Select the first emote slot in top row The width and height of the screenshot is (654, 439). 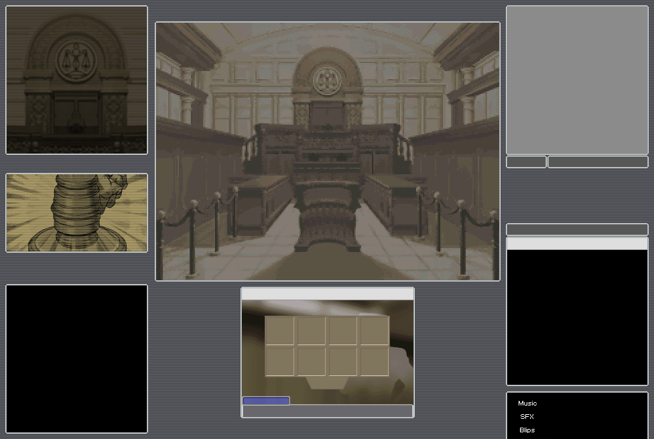279,330
